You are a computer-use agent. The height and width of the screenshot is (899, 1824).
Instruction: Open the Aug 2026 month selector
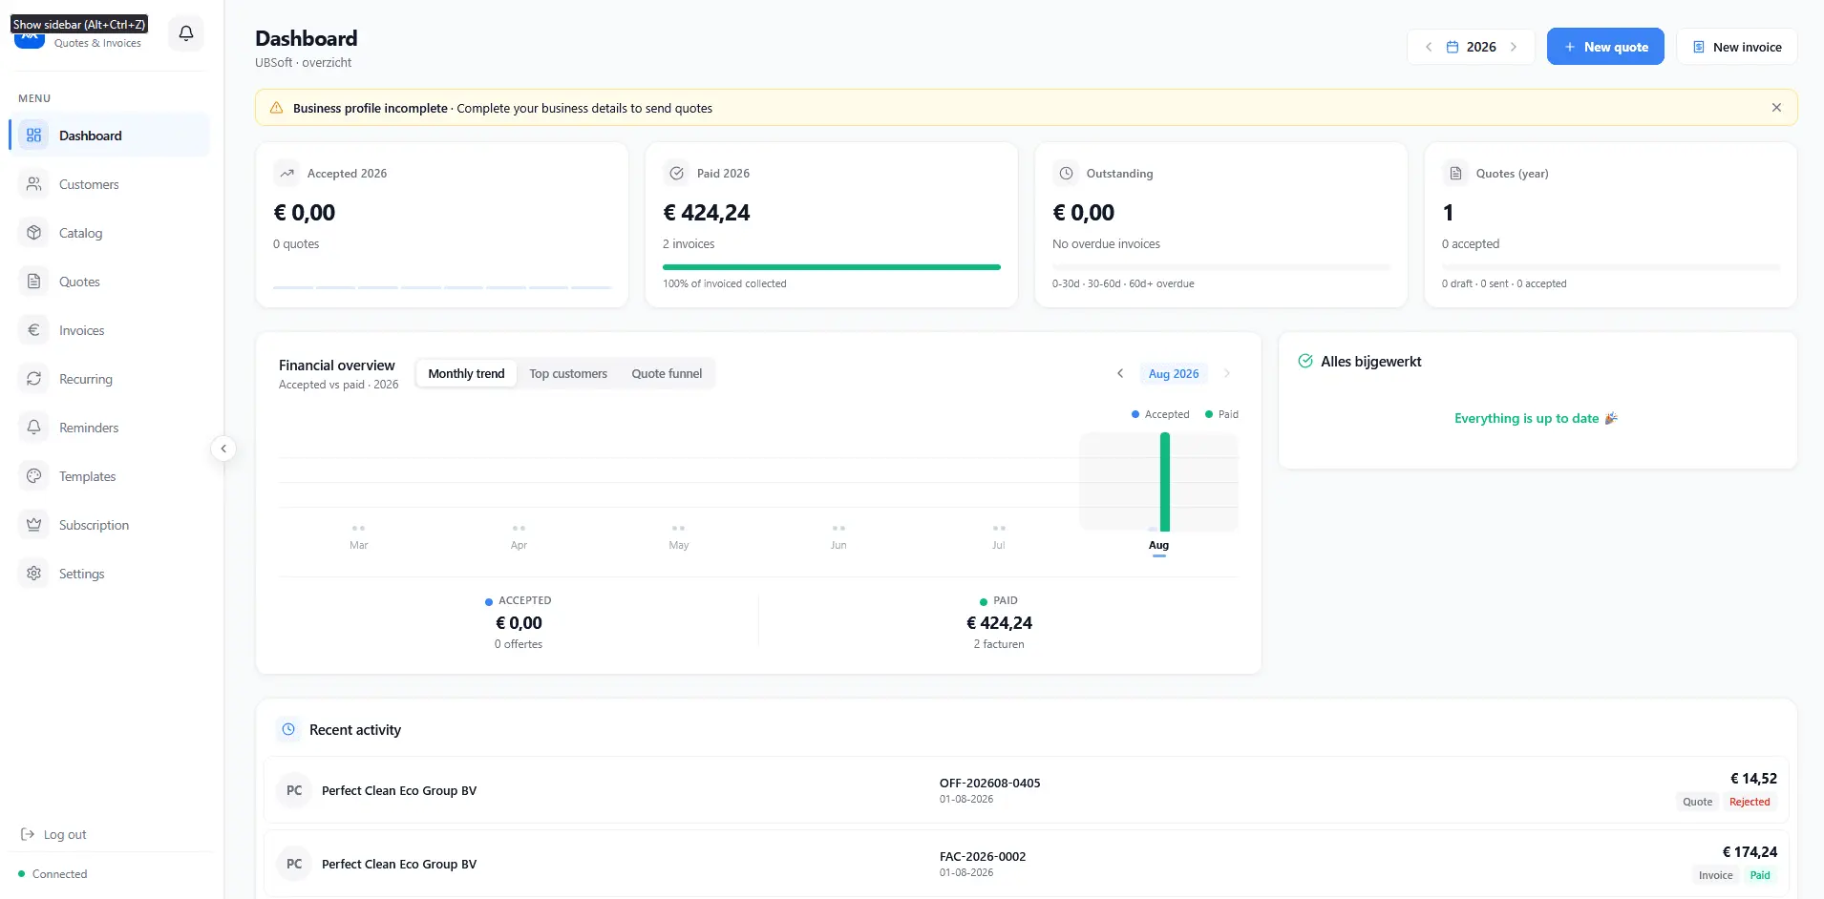pos(1174,374)
